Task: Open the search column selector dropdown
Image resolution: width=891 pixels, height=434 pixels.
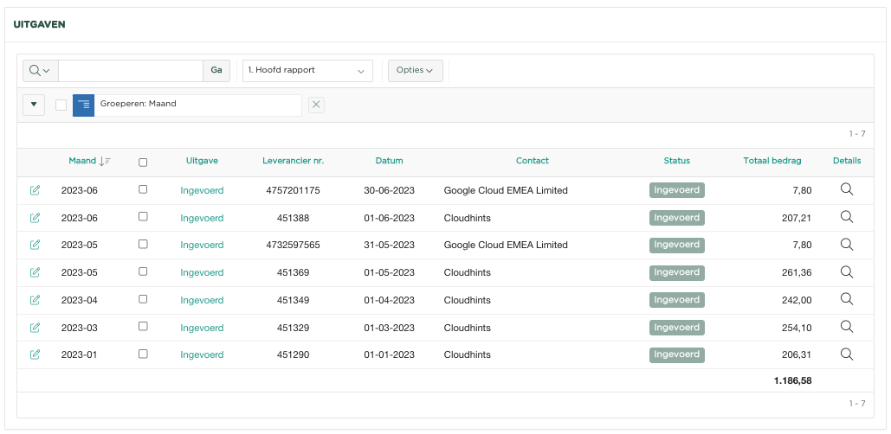Action: coord(40,71)
